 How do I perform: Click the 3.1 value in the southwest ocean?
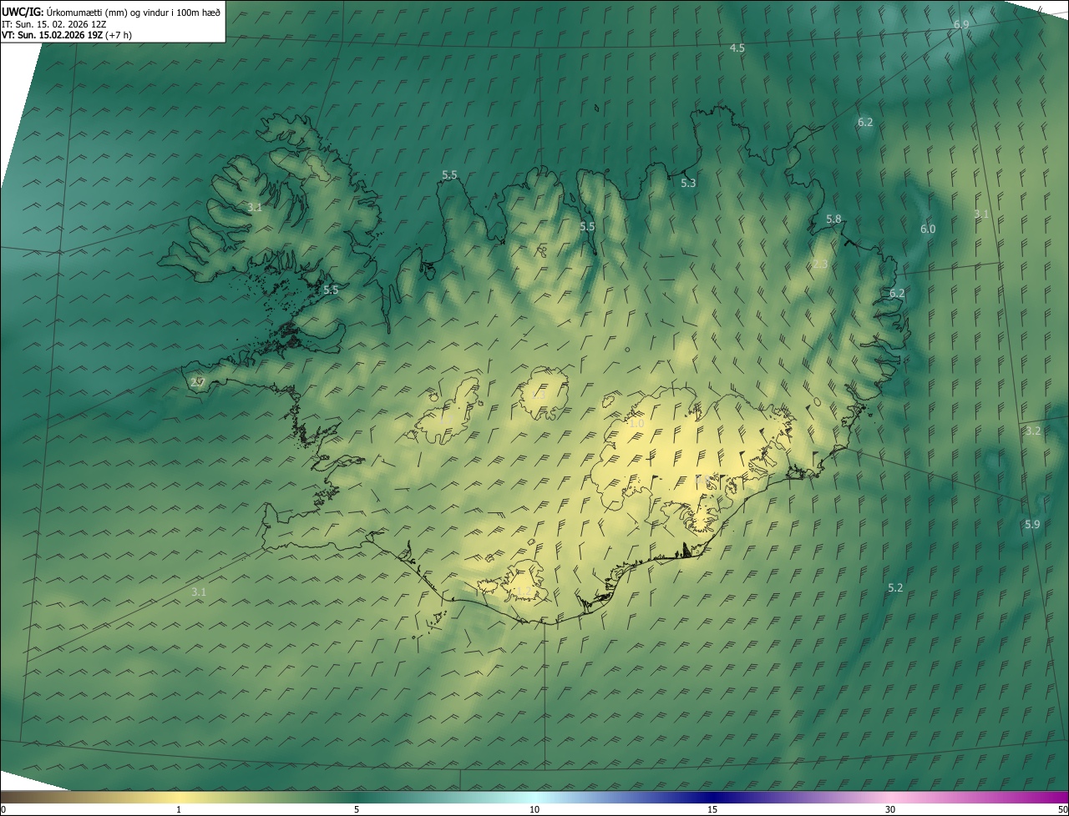(199, 592)
